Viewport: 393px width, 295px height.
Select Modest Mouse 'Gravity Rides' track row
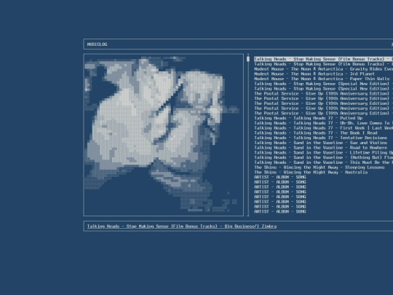[x=323, y=69]
